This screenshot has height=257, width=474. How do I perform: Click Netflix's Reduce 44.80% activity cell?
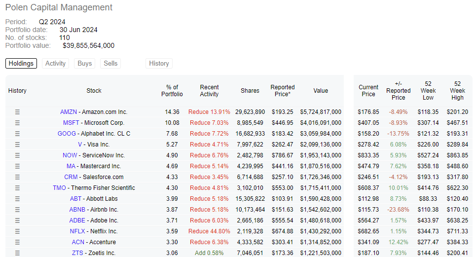209,232
